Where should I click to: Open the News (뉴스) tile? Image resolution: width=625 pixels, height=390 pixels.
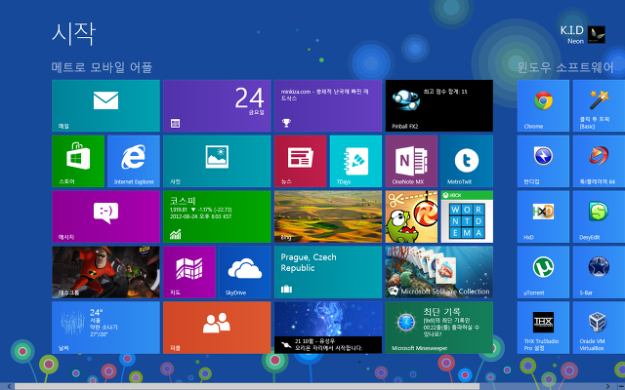300,161
